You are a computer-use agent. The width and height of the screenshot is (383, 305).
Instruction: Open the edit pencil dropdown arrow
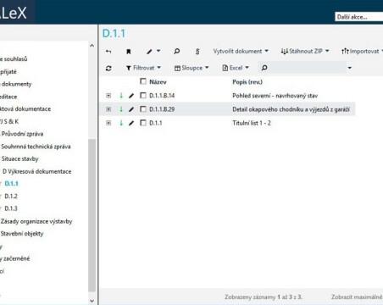pos(158,51)
